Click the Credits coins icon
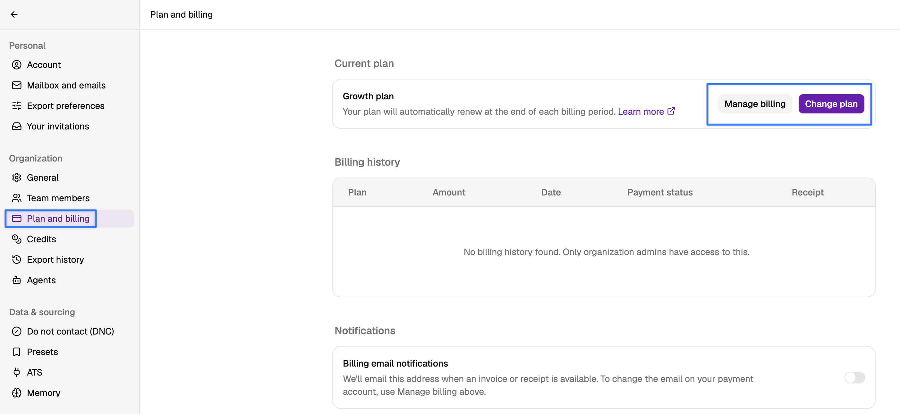The width and height of the screenshot is (900, 414). pos(16,239)
